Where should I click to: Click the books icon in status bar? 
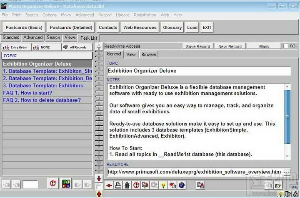coord(288,194)
